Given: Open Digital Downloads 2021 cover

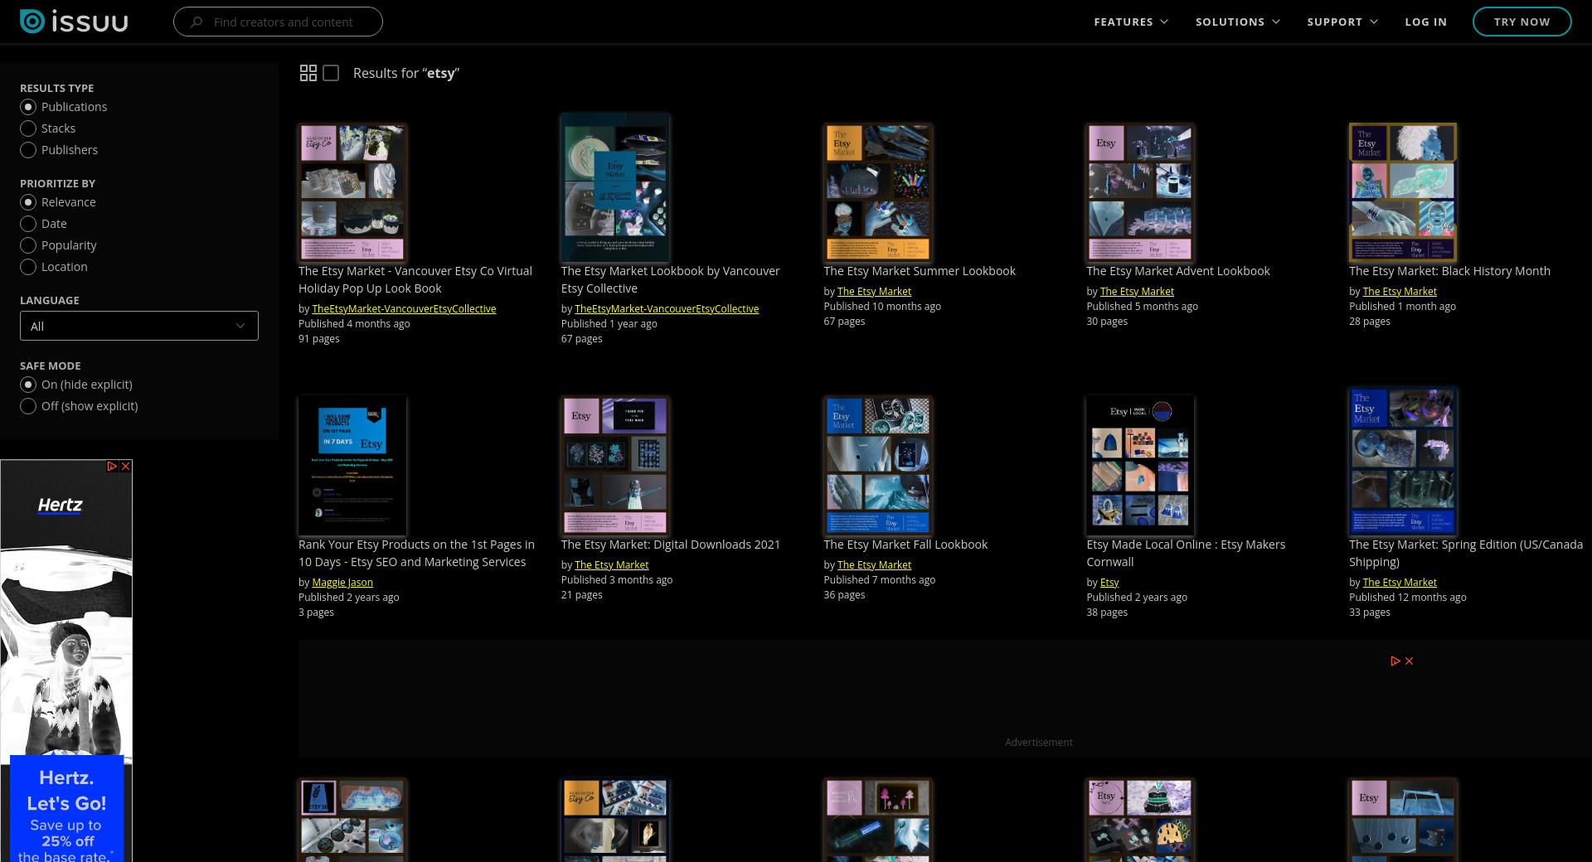Looking at the screenshot, I should pyautogui.click(x=615, y=465).
